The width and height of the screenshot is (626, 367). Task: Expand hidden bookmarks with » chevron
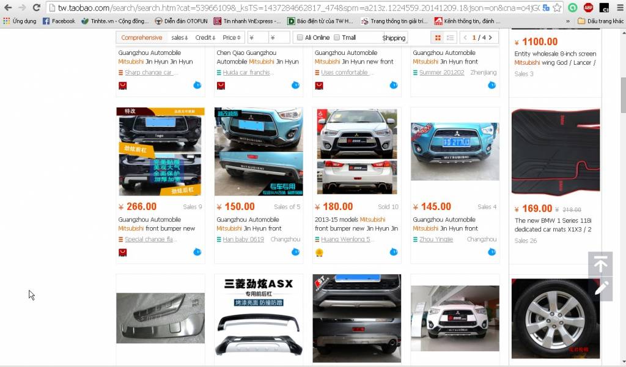[x=568, y=21]
